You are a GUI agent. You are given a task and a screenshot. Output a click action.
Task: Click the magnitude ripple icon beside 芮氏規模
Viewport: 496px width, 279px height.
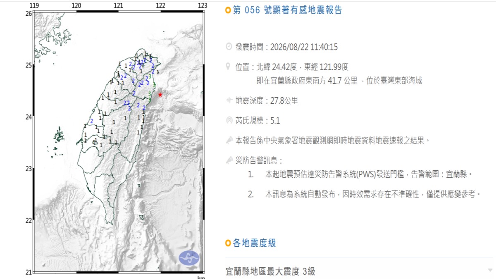click(229, 121)
